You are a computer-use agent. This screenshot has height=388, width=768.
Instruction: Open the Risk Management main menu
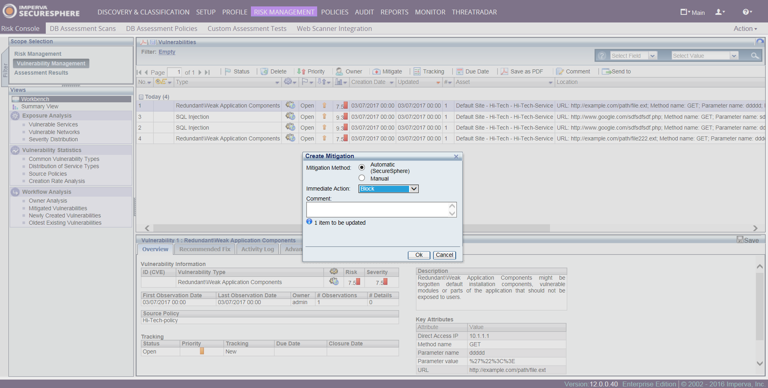click(284, 12)
